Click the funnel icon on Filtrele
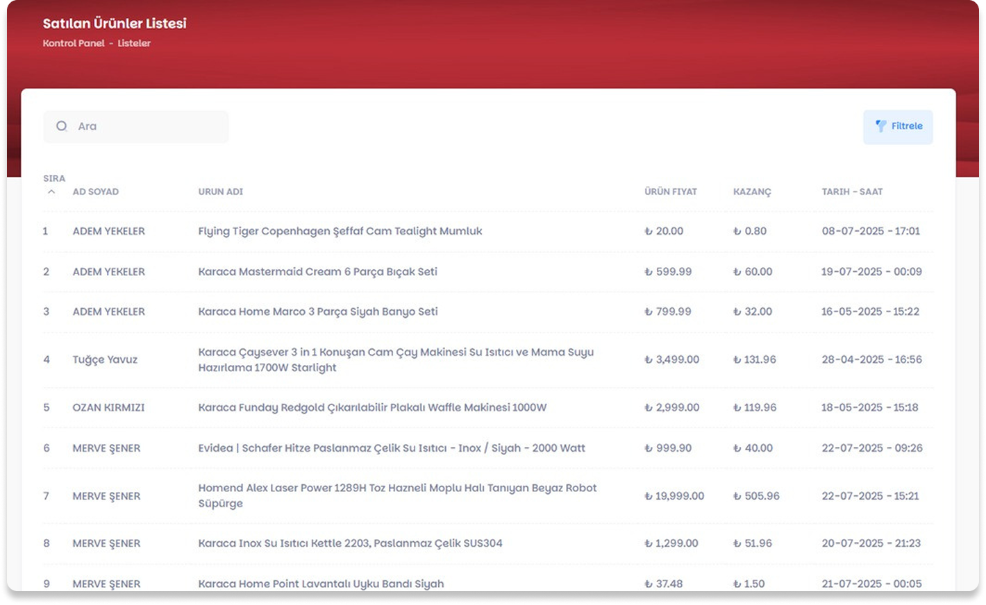 coord(880,126)
